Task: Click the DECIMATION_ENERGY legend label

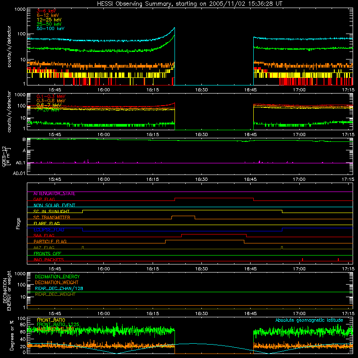Action: [57, 277]
